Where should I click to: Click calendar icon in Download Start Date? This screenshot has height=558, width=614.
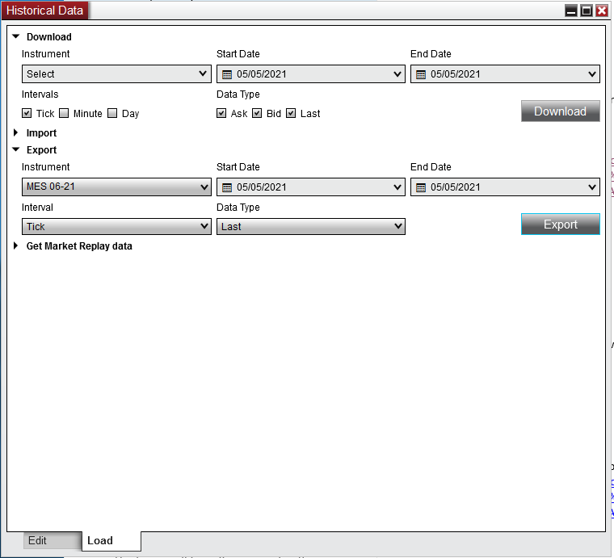pos(227,74)
